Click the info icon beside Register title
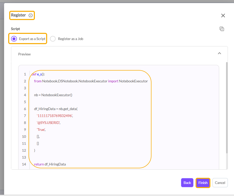 30,15
